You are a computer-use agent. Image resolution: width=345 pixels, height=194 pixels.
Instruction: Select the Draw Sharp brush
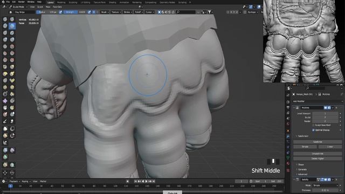point(12,19)
